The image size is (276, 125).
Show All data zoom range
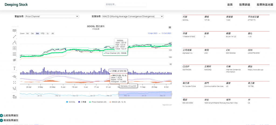(53, 33)
